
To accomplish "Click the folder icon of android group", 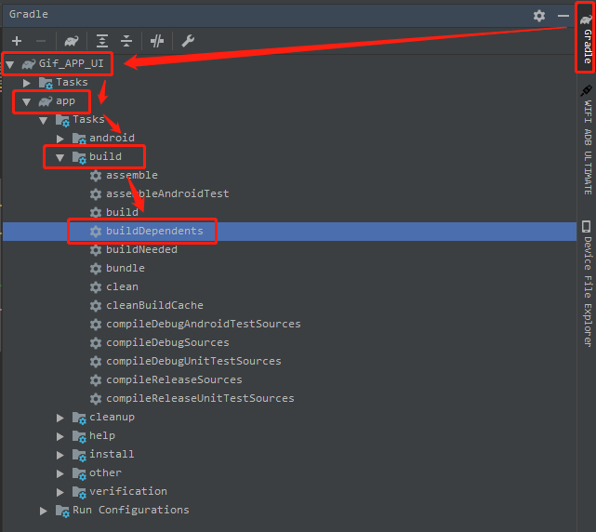I will click(x=79, y=139).
